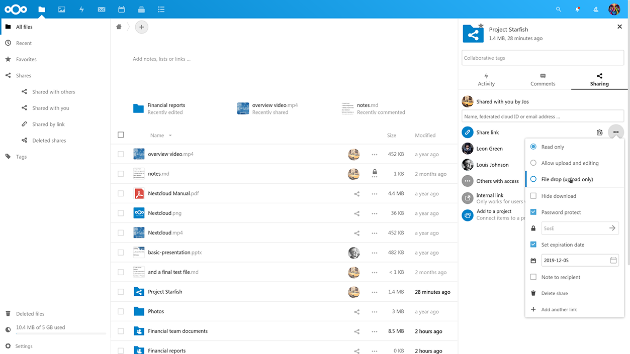
Task: Click the Collaborative tags field
Action: pos(543,58)
